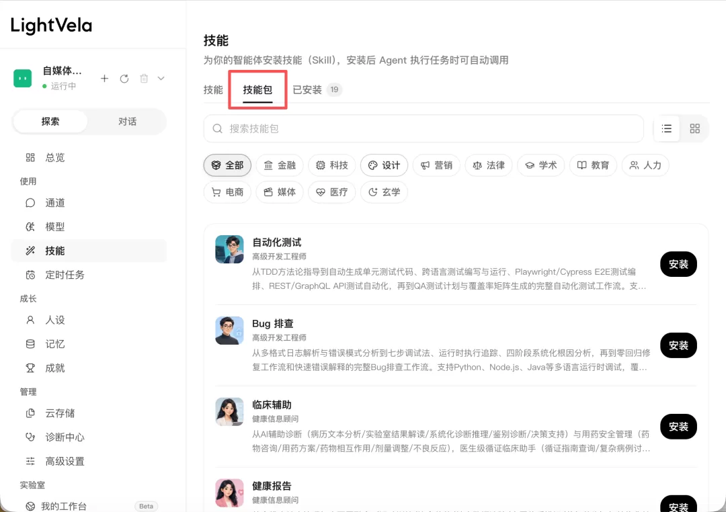726x512 pixels.
Task: Filter by 科技 category
Action: point(332,165)
